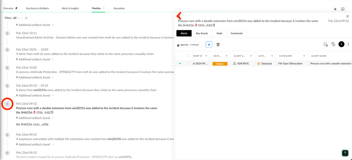The image size is (352, 160).
Task: Open the Executions tab
Action: point(119,8)
